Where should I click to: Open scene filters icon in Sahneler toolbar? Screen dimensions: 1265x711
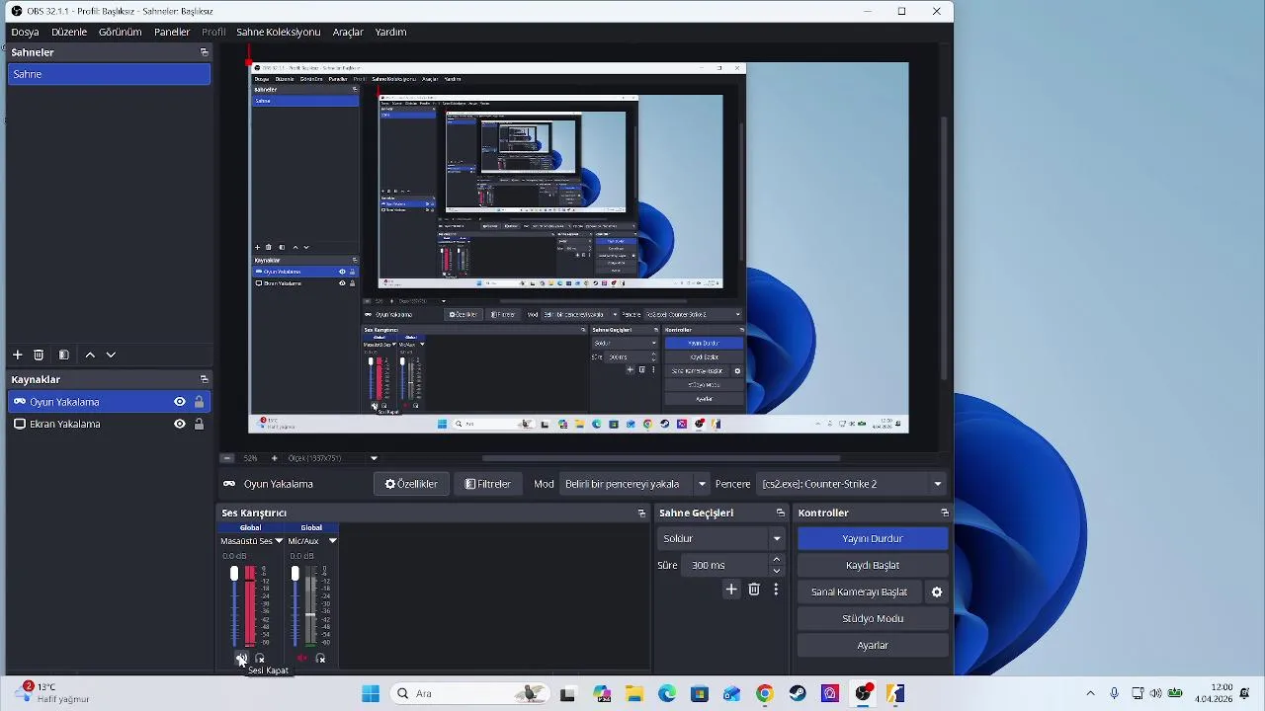click(x=63, y=355)
